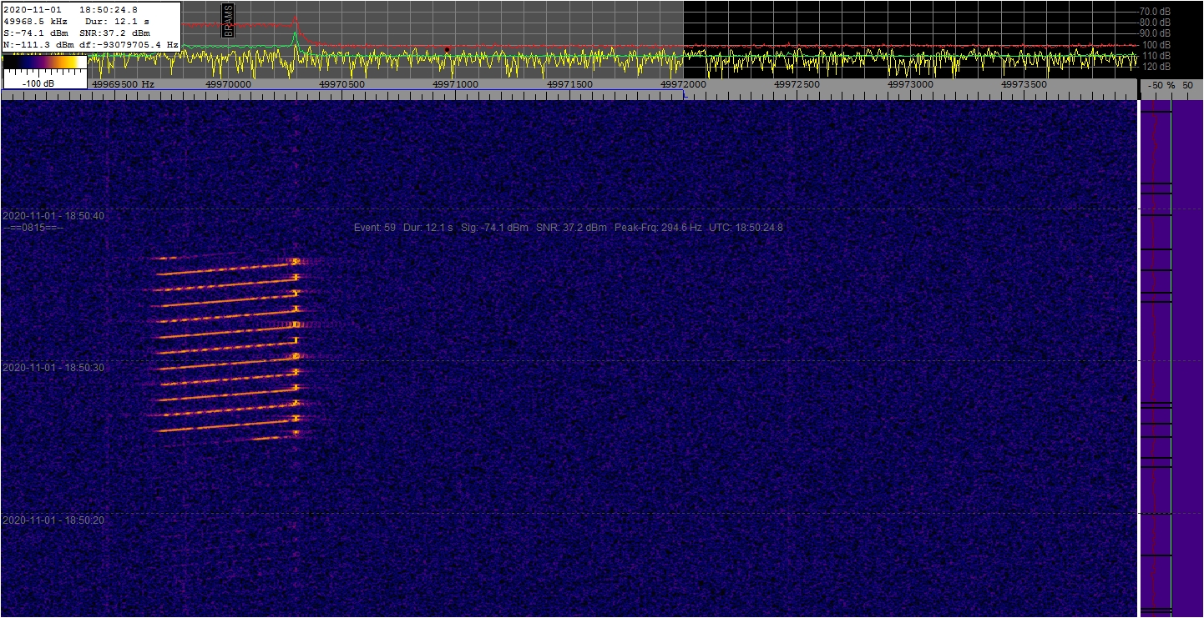This screenshot has height=618, width=1204.
Task: Click the 49970500 frequency axis label
Action: pyautogui.click(x=341, y=84)
